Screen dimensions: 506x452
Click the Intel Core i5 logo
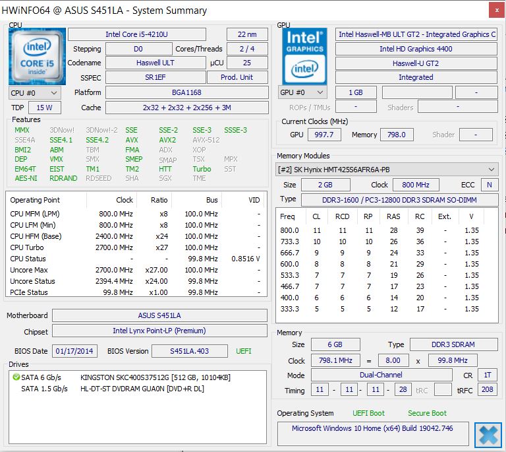pos(38,56)
